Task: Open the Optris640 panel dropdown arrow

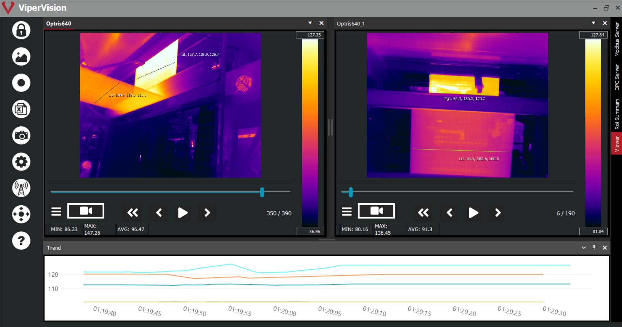Action: click(x=310, y=23)
